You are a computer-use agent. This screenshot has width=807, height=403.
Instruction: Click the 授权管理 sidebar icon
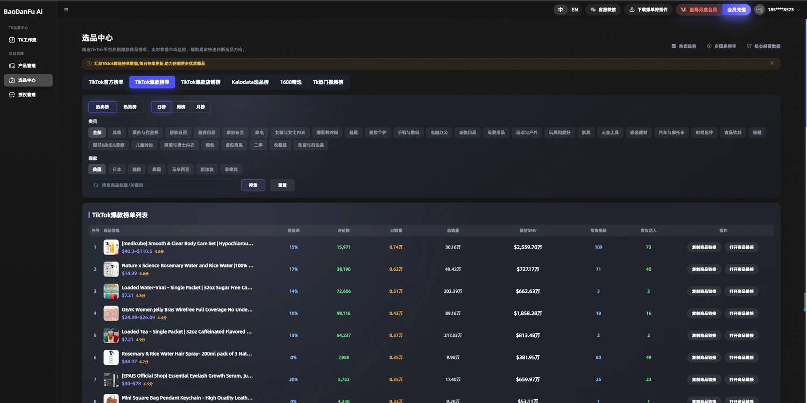coord(12,95)
